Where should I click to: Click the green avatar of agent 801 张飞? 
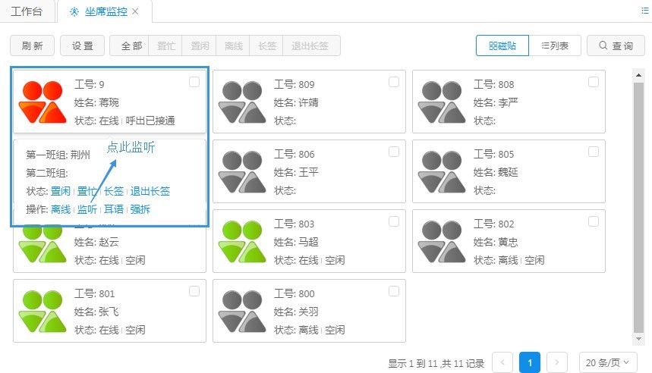[41, 312]
